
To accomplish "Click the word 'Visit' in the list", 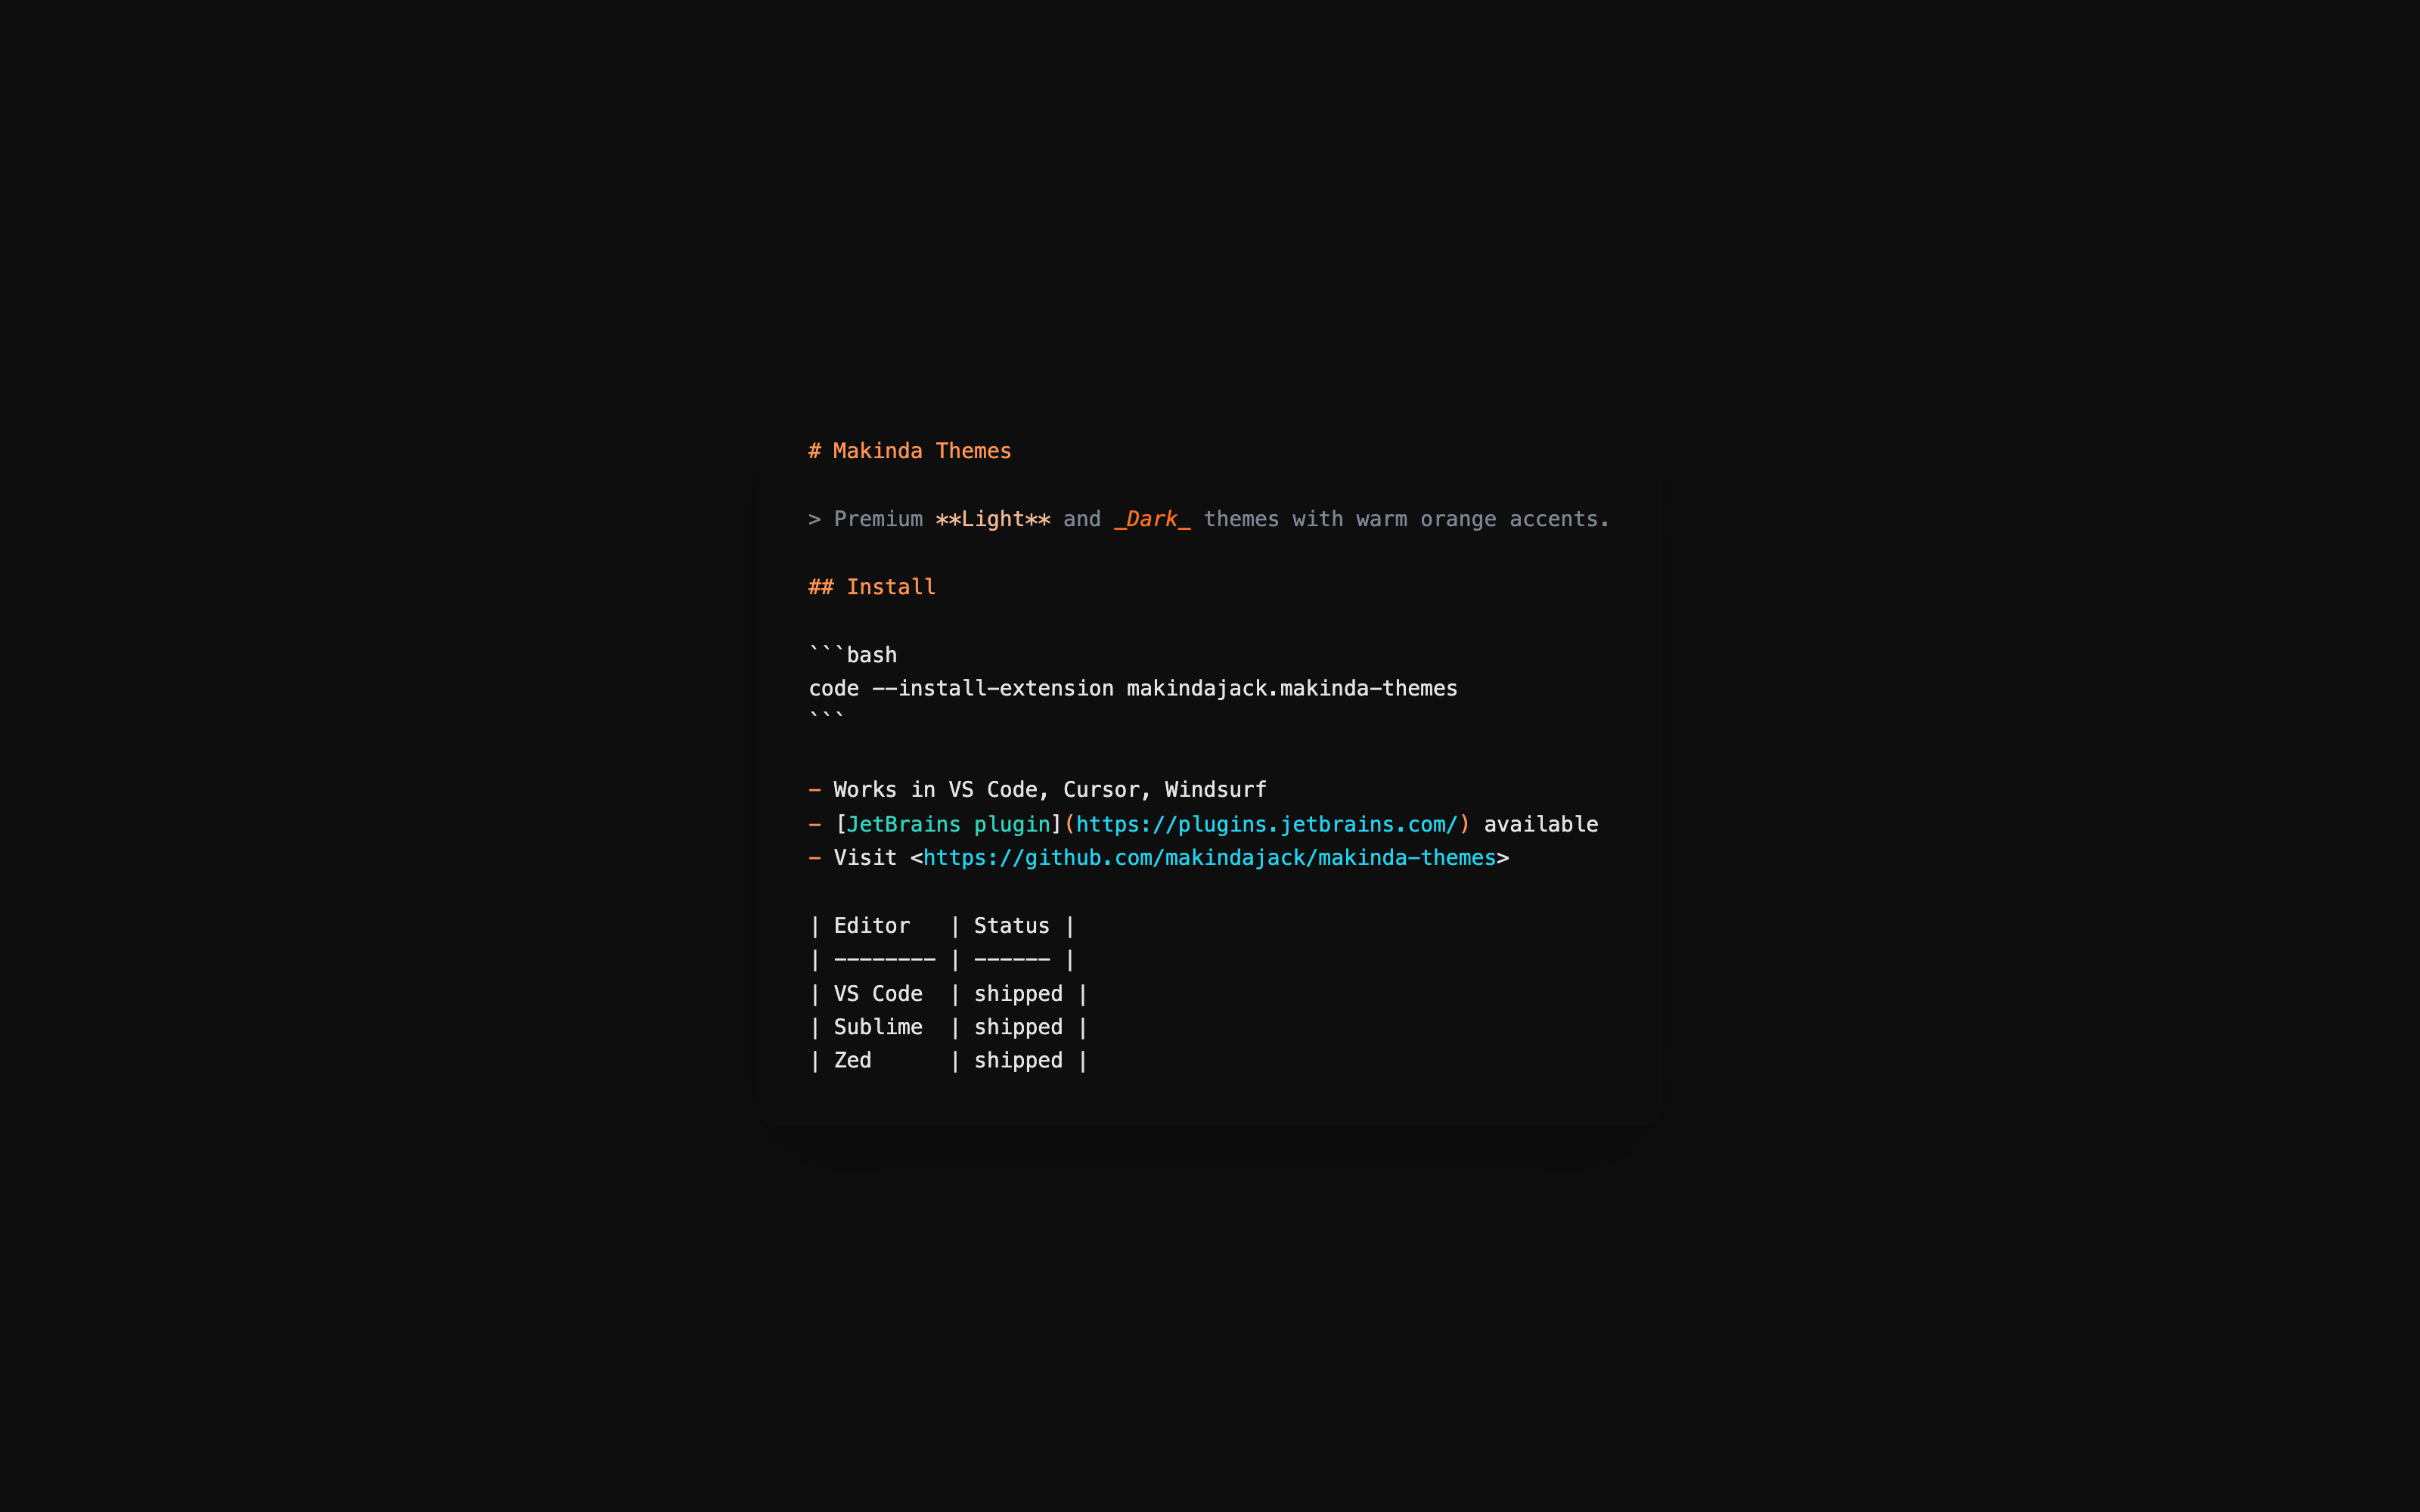I will pos(865,858).
